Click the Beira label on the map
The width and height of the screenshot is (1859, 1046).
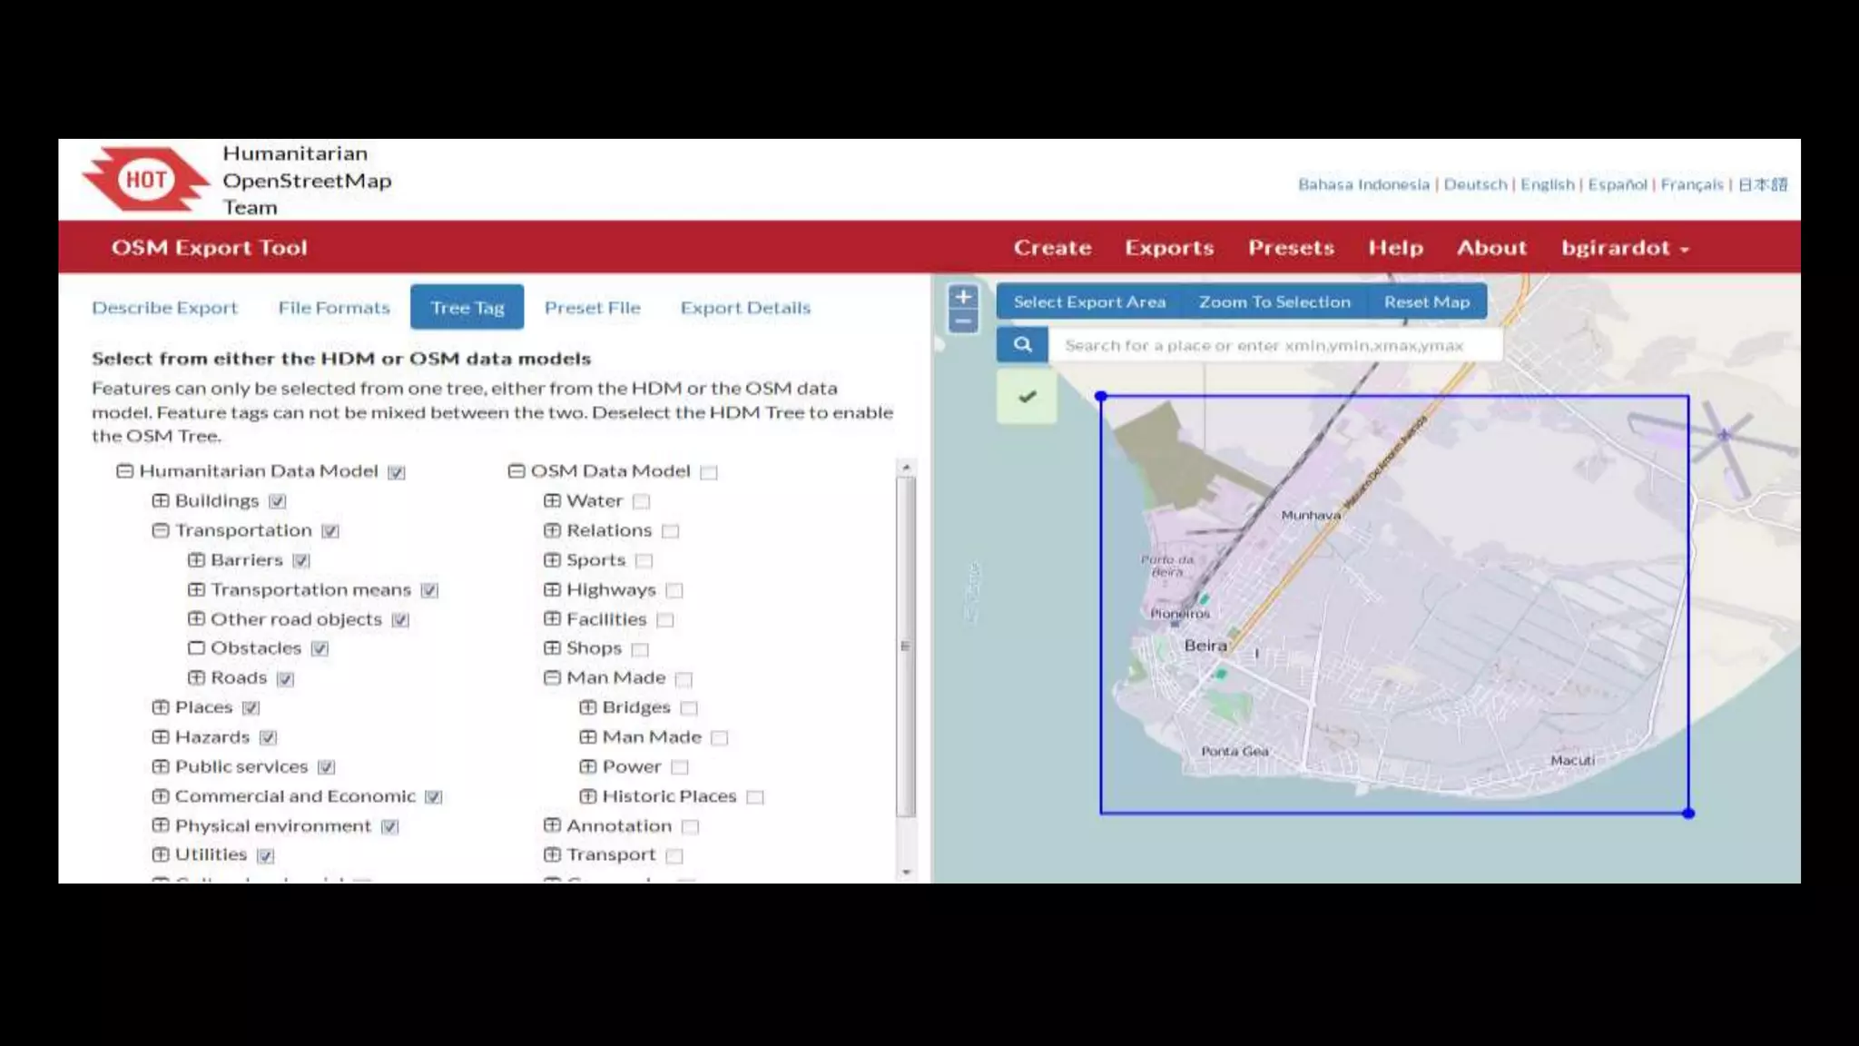tap(1205, 646)
